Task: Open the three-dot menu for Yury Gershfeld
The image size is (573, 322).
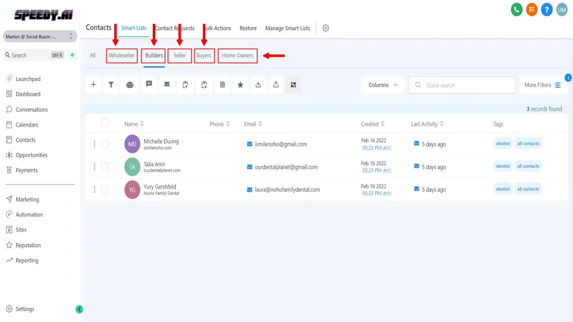Action: click(95, 189)
